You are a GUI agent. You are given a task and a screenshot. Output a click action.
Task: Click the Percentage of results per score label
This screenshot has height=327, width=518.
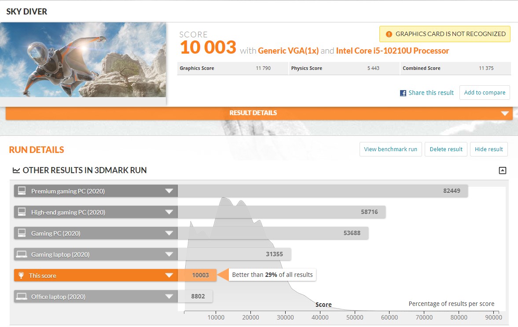pos(451,304)
